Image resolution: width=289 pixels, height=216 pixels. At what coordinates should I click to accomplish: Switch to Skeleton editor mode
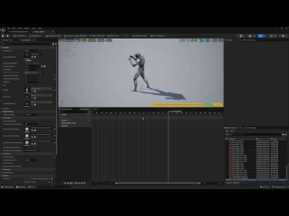pos(241,36)
